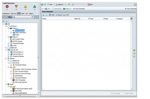Viewport: 150px width, 99px height.
Task: Click the green add icon at right edge
Action: point(134,50)
